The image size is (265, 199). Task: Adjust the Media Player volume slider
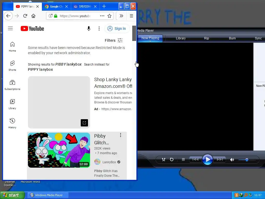point(247,160)
